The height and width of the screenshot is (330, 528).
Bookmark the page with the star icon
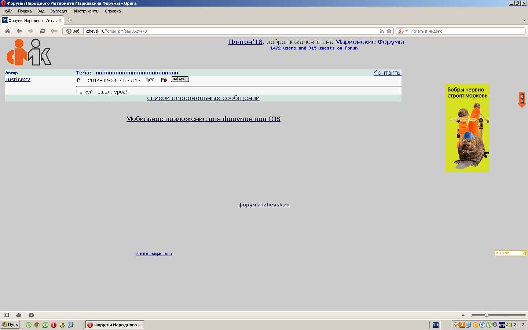click(389, 31)
